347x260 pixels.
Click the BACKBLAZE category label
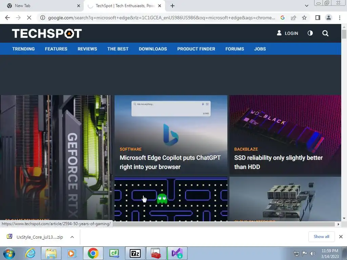(246, 149)
